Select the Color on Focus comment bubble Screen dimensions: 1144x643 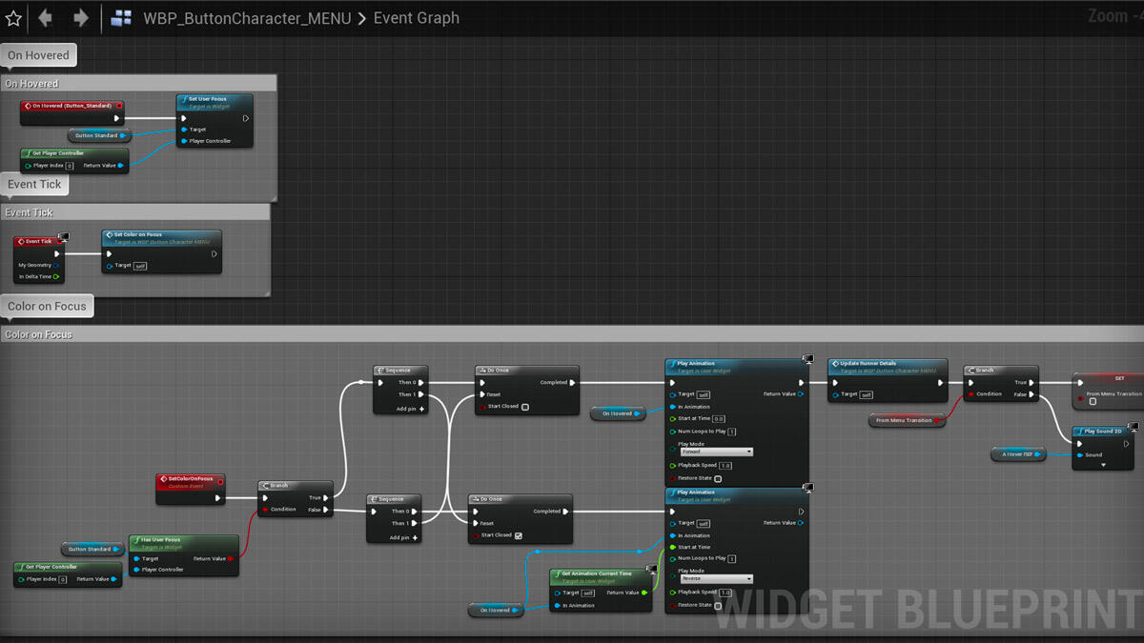point(47,306)
